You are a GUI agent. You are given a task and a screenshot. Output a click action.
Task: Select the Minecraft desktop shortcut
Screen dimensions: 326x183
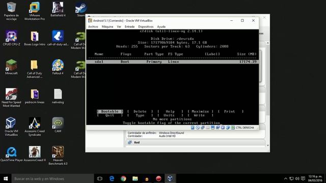(11, 67)
